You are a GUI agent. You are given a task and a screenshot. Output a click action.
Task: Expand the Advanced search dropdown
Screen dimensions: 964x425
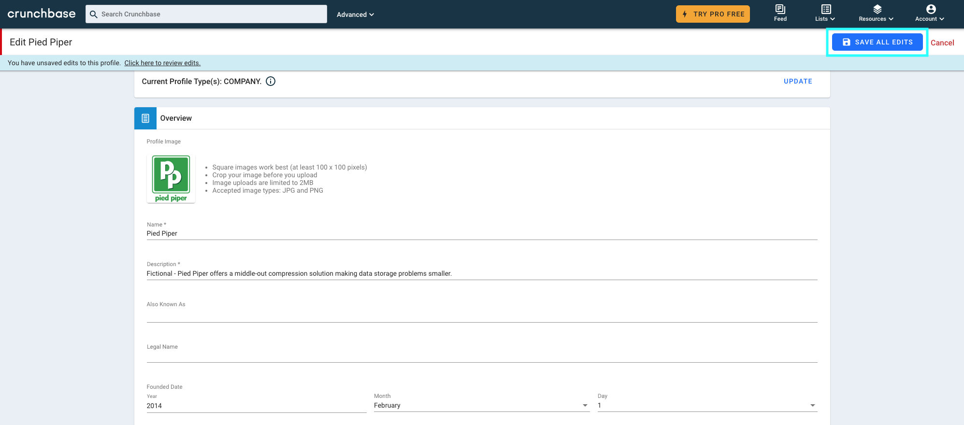[355, 14]
